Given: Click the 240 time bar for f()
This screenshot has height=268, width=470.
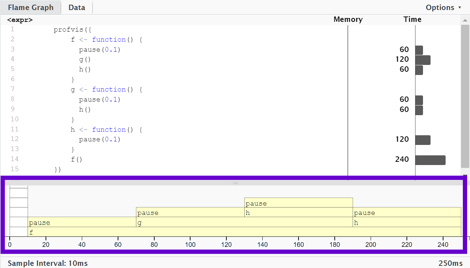Looking at the screenshot, I should [x=430, y=160].
